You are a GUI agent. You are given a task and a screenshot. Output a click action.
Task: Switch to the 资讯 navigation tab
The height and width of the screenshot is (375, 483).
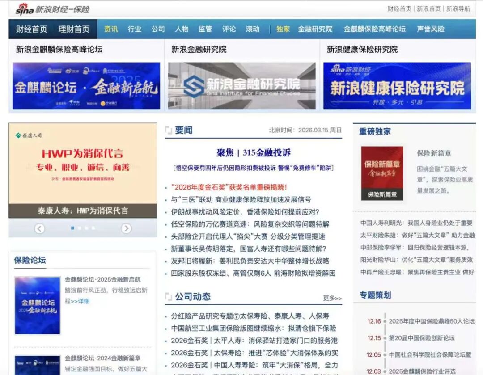pyautogui.click(x=111, y=29)
